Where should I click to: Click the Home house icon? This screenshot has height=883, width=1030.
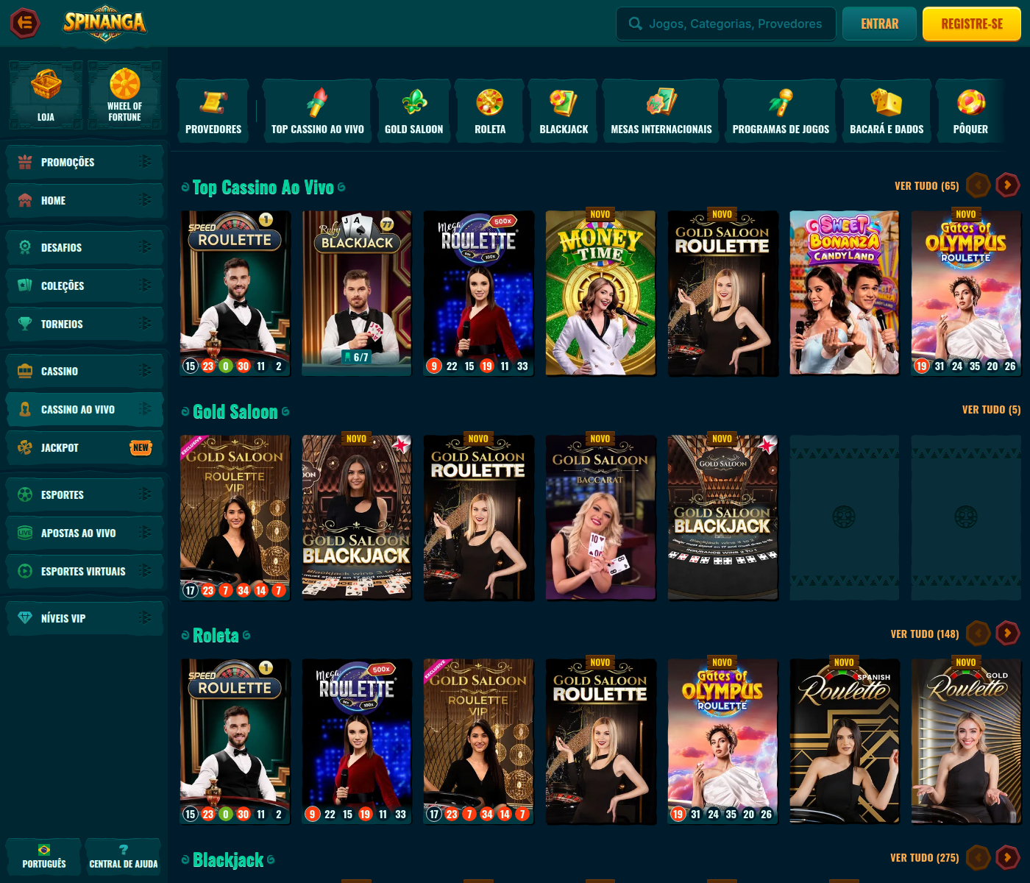point(25,200)
